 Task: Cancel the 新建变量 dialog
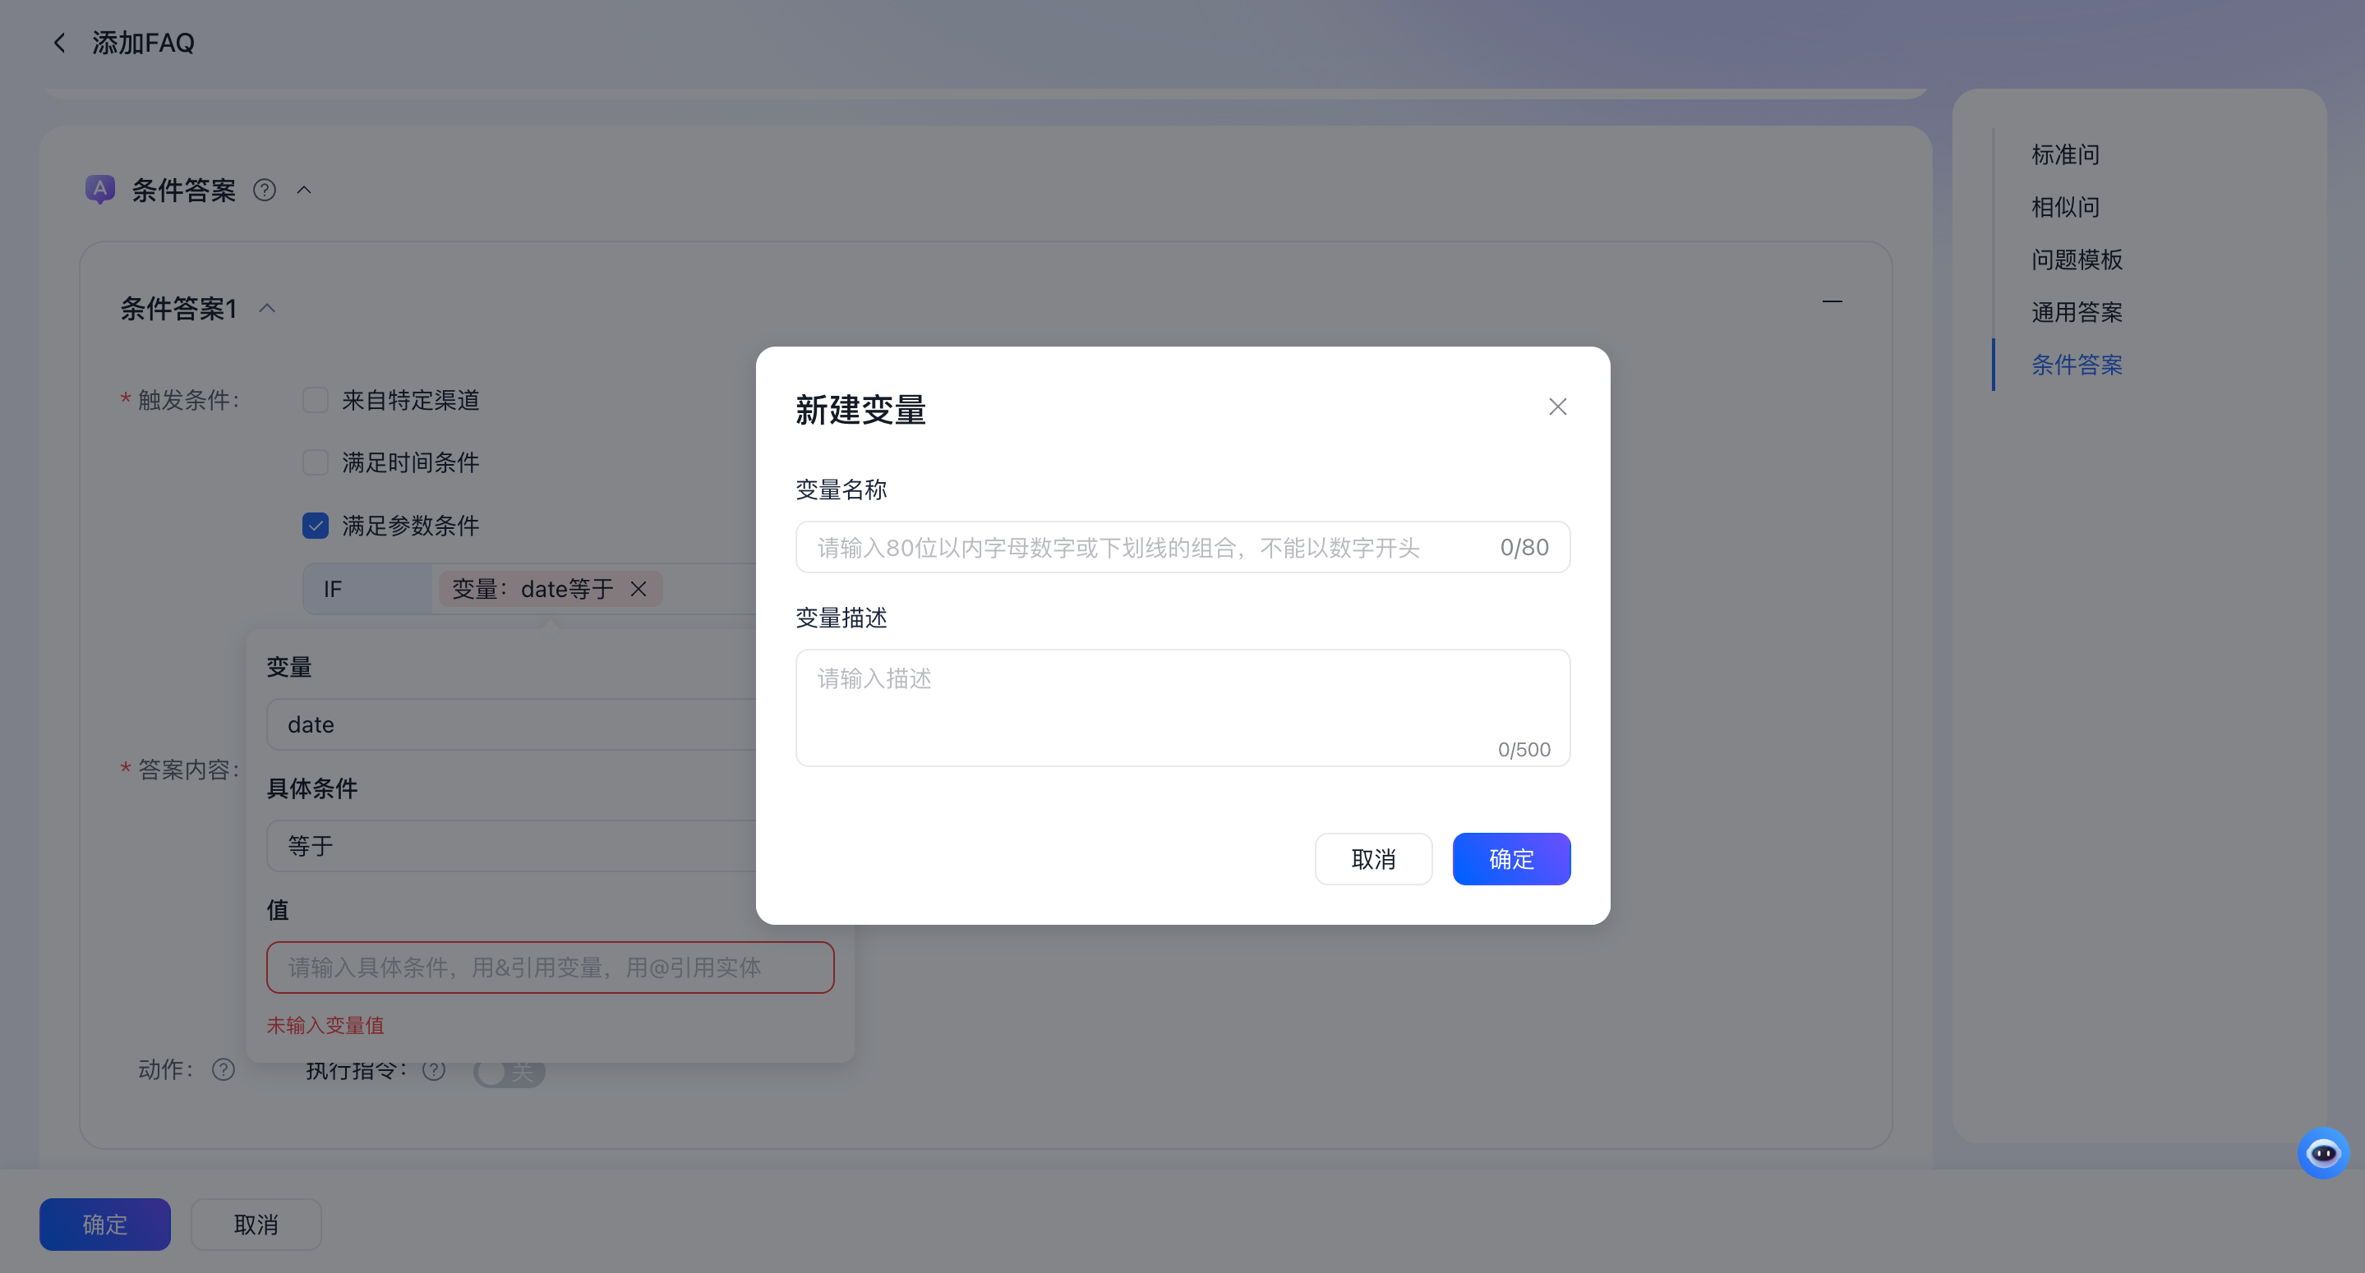[x=1373, y=859]
